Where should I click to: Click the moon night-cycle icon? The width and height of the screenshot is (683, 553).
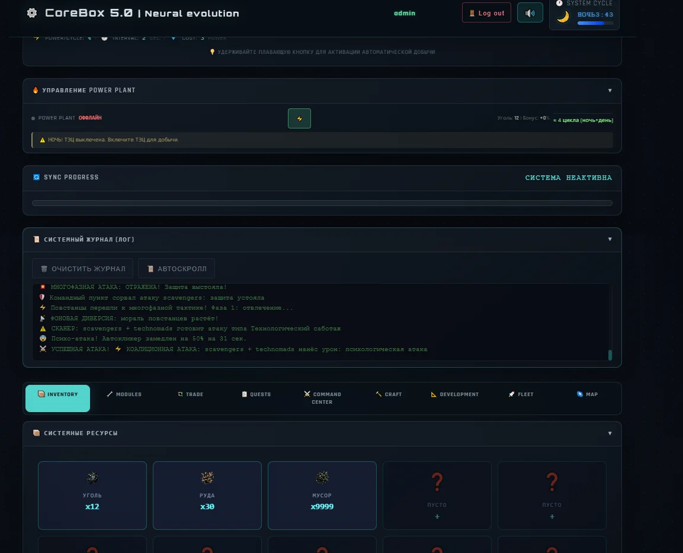tap(563, 17)
